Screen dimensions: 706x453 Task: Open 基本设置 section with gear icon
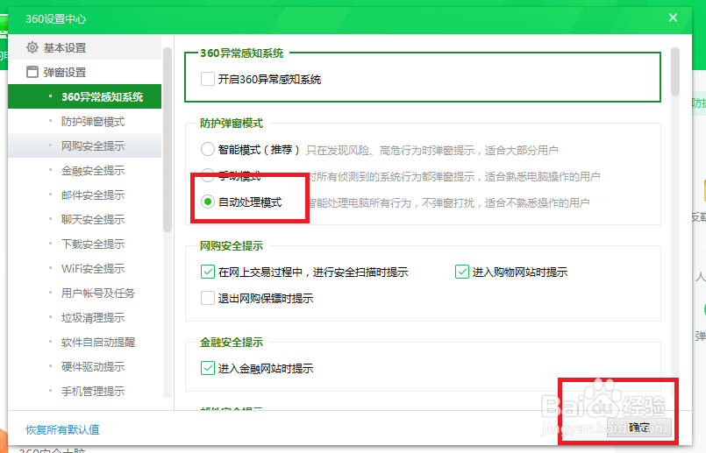(84, 47)
